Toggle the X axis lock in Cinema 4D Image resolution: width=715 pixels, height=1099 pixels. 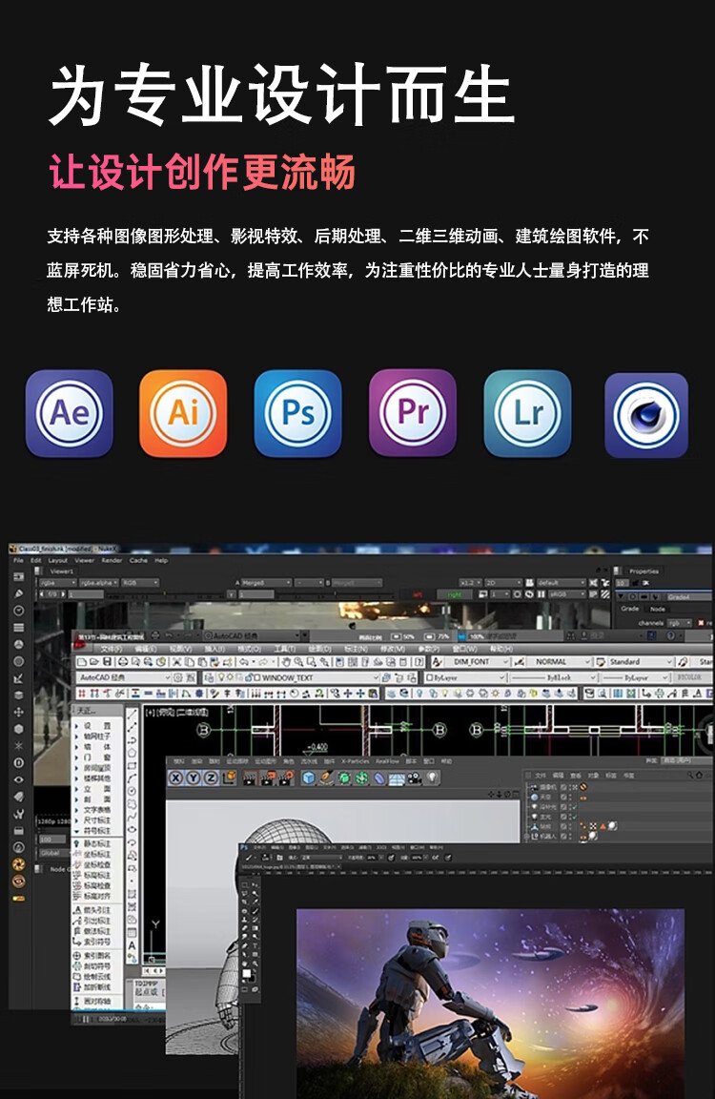[176, 778]
